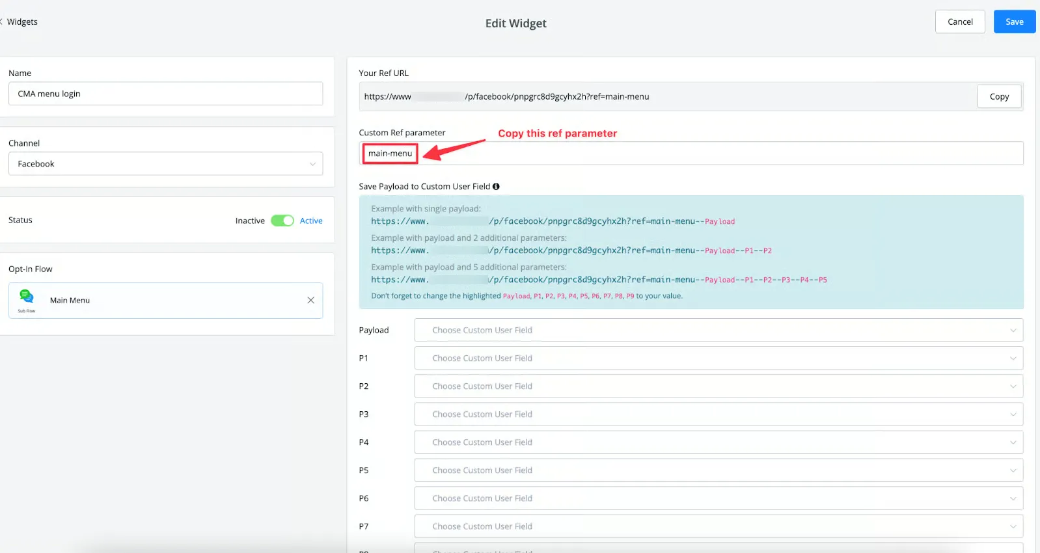
Task: Open the P6 custom user field dropdown
Action: coord(718,498)
